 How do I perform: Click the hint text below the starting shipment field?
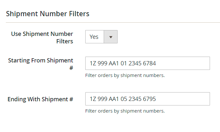(125, 75)
